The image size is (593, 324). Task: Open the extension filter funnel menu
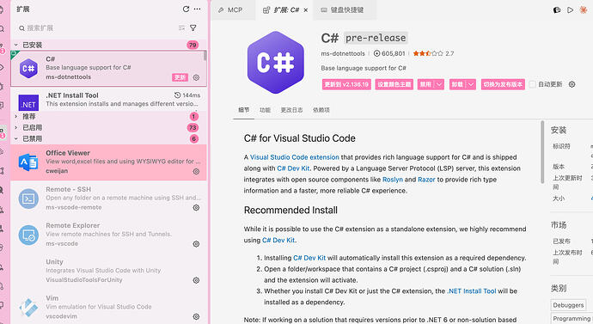[193, 28]
